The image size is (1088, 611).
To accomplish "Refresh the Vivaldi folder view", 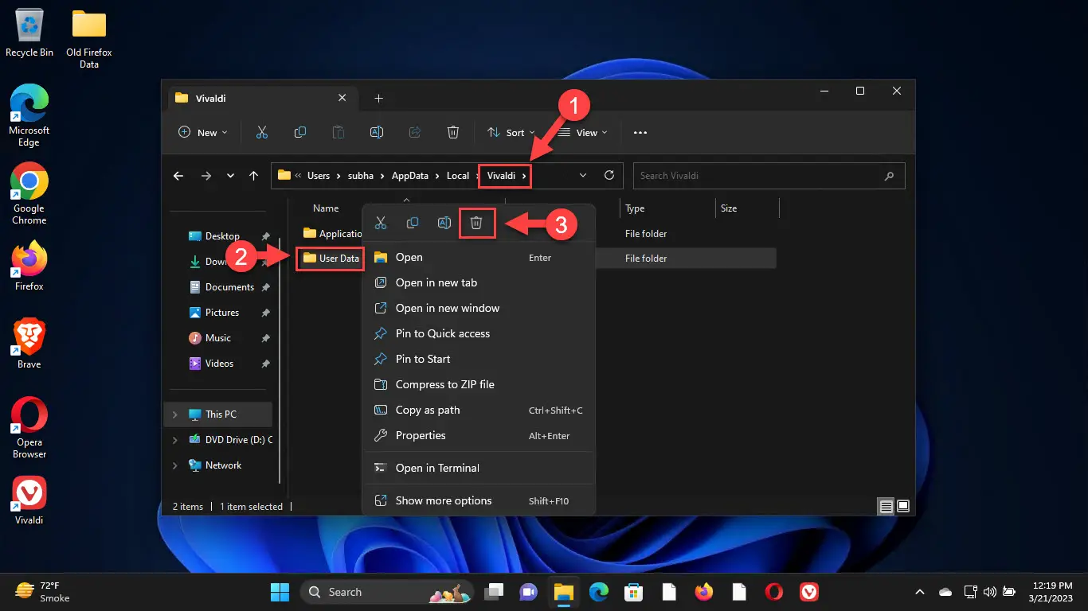I will point(609,175).
